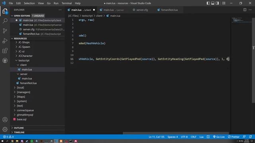Select the client main.lua editor tab
Screen dimensions: 255x143
(x=81, y=10)
